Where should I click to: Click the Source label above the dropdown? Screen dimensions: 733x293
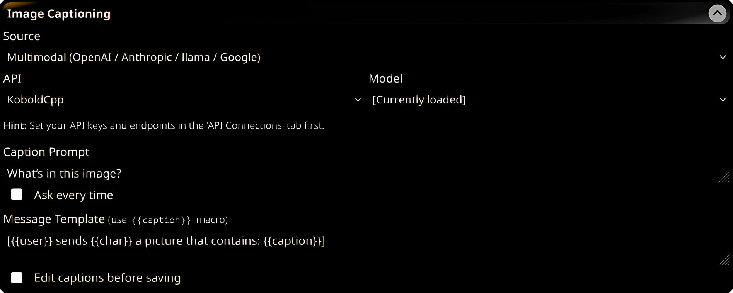22,36
